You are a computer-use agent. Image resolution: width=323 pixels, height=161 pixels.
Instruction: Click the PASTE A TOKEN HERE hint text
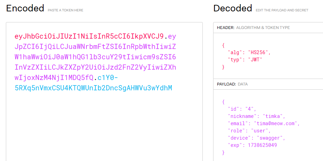[66, 10]
